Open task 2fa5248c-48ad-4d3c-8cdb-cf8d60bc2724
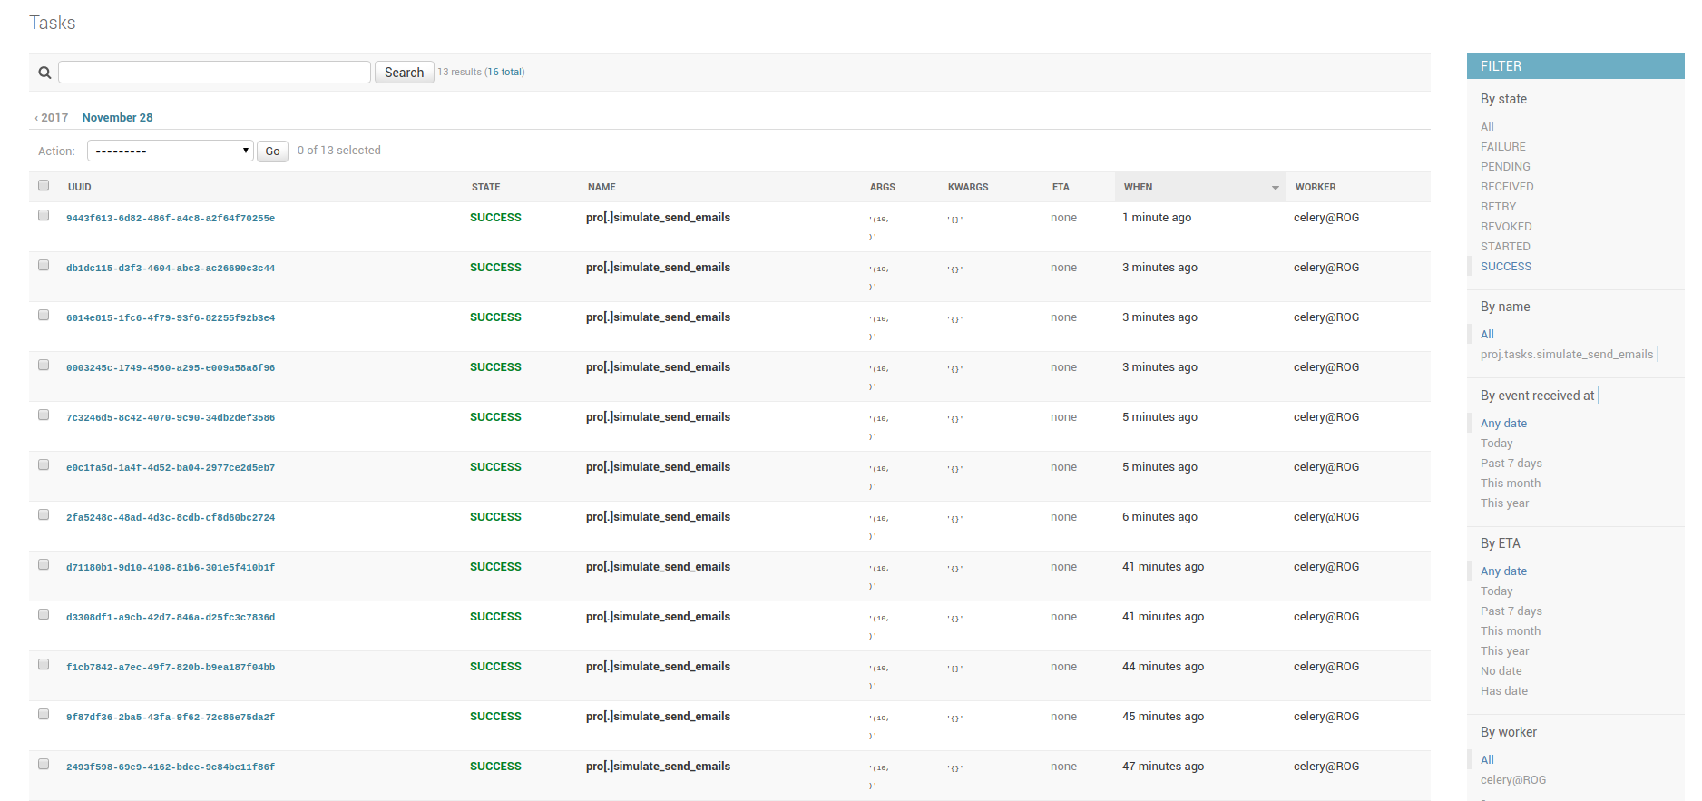Image resolution: width=1702 pixels, height=801 pixels. tap(171, 518)
